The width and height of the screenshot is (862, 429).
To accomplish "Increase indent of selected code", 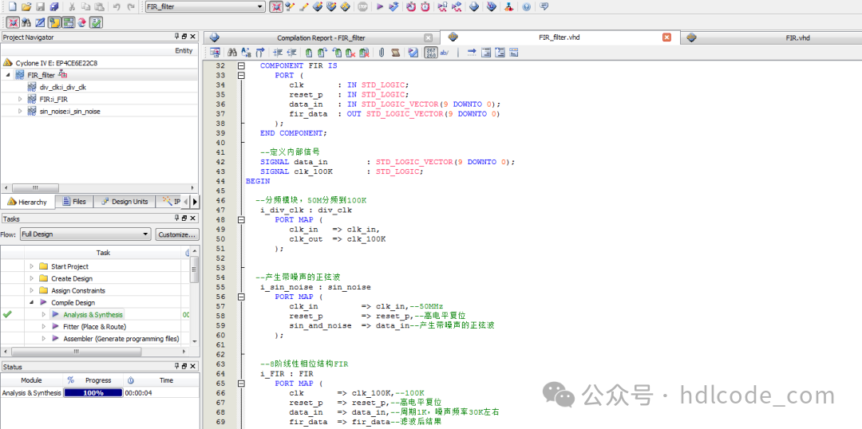I will point(278,53).
